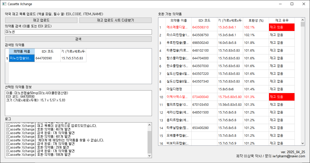Image resolution: width=310 pixels, height=163 pixels.
Task: Click the red 재고 있음 cell in row 10
Action: coord(282,97)
